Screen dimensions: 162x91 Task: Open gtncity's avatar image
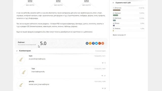tap(21, 85)
